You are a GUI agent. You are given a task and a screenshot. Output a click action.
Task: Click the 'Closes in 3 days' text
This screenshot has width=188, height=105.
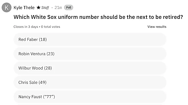(26, 27)
